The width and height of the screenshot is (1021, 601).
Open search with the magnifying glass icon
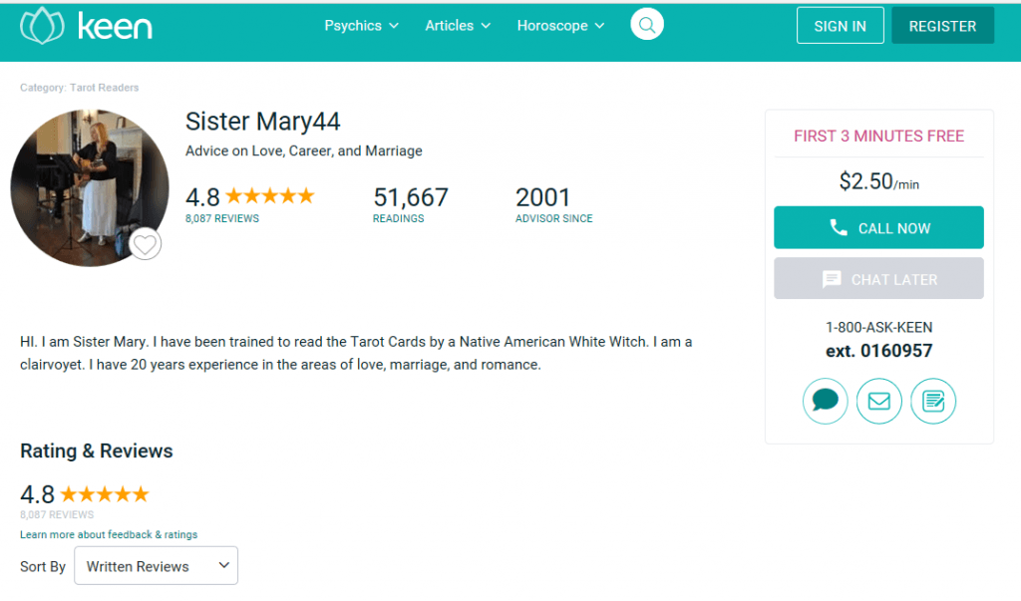coord(646,25)
